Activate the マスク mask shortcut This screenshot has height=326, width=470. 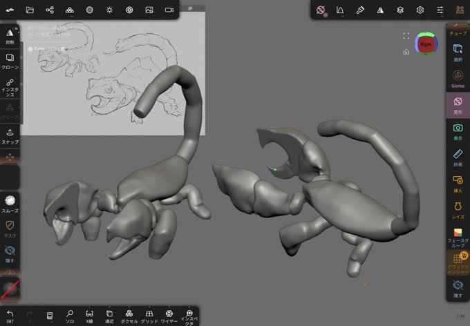(x=10, y=229)
